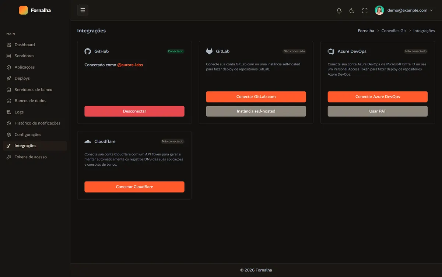Open the Aplicações menu item
This screenshot has height=277, width=442.
pyautogui.click(x=35, y=67)
